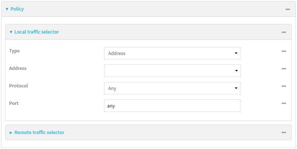Collapse Local traffic selector using its arrow
The width and height of the screenshot is (297, 149).
tap(11, 32)
